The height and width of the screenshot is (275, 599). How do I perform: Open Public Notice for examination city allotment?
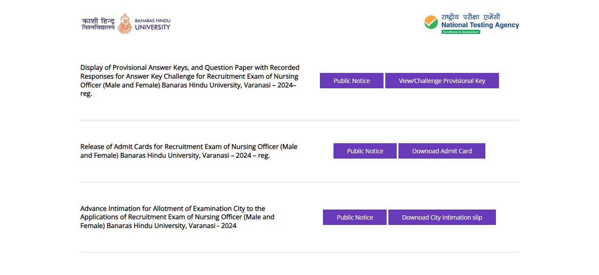tap(355, 217)
